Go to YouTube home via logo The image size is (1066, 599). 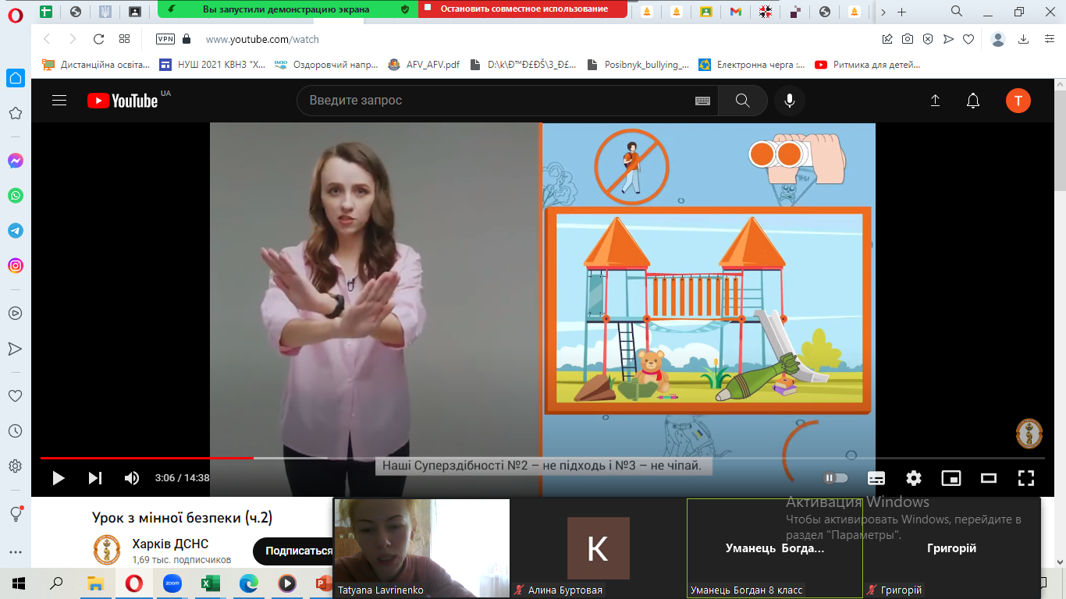pos(123,101)
